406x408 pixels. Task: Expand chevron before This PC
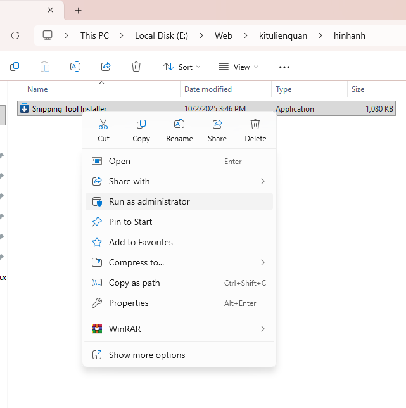click(x=67, y=35)
